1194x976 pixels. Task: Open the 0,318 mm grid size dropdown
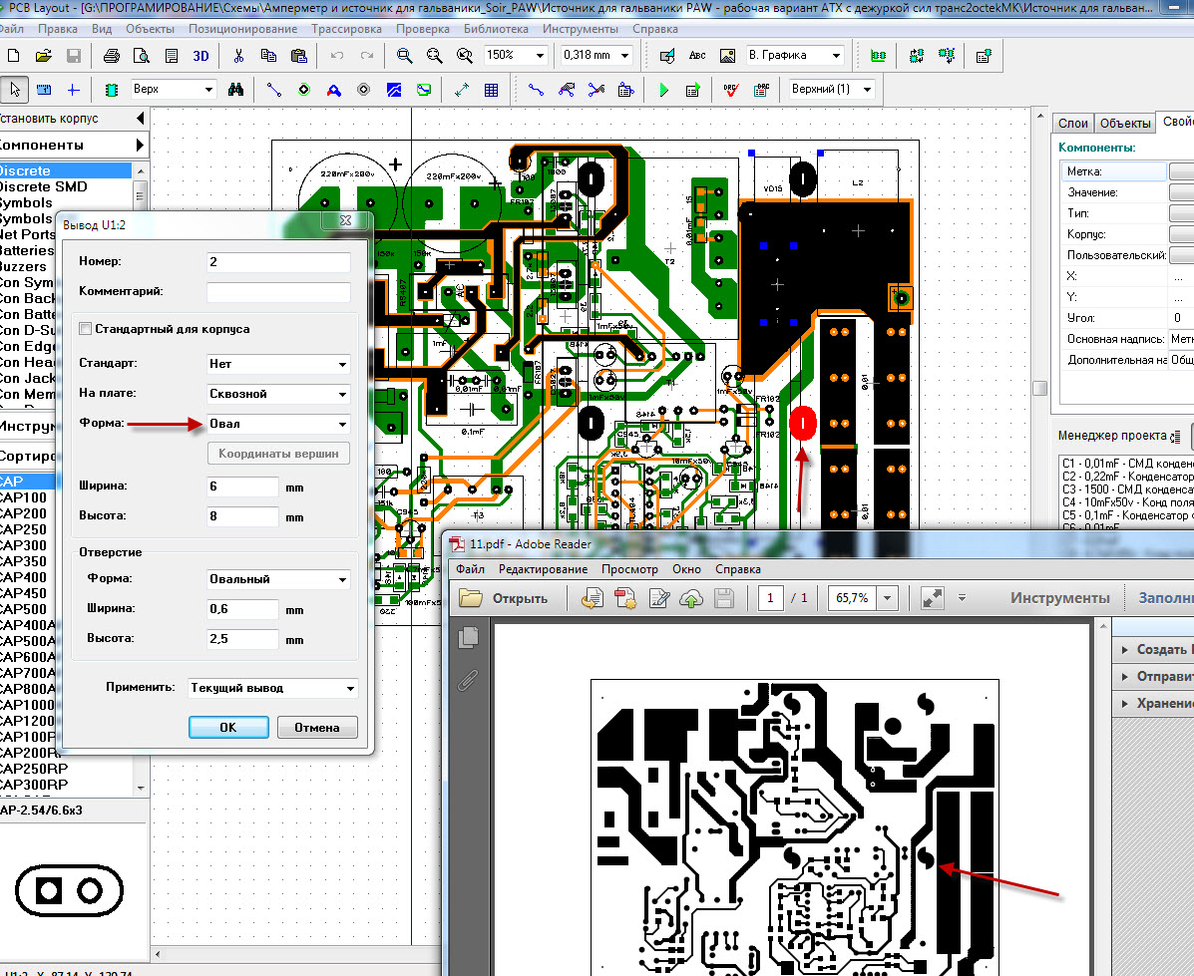point(597,56)
